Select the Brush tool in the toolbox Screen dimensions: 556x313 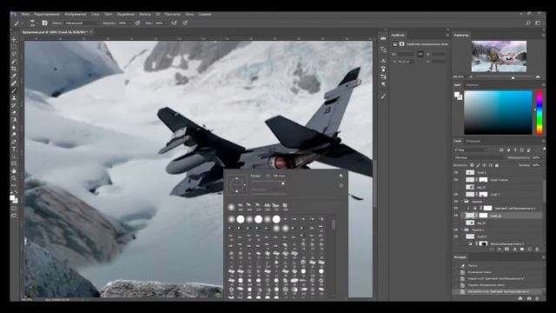click(x=14, y=90)
